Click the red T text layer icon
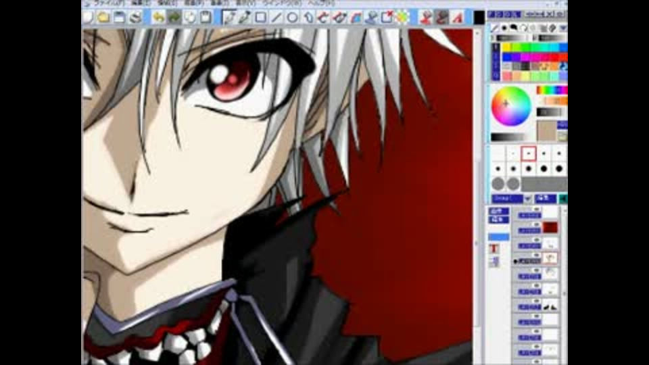Viewport: 649px width, 365px height. point(494,249)
